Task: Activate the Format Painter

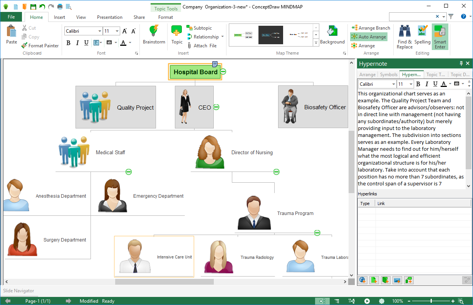Action: tap(40, 45)
